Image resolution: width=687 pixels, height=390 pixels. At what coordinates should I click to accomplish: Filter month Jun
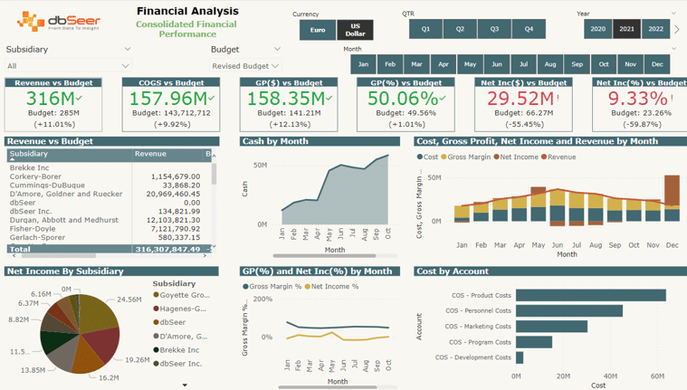click(497, 64)
